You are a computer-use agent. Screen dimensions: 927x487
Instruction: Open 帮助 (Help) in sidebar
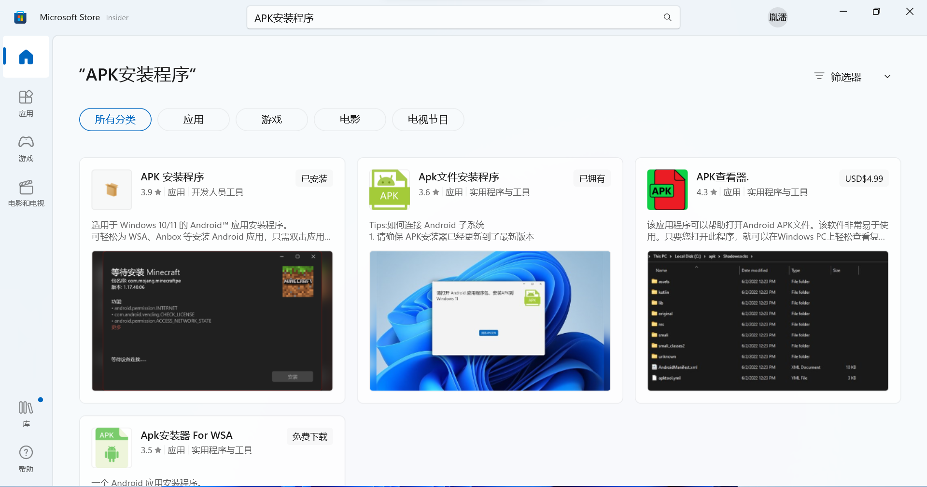(26, 459)
